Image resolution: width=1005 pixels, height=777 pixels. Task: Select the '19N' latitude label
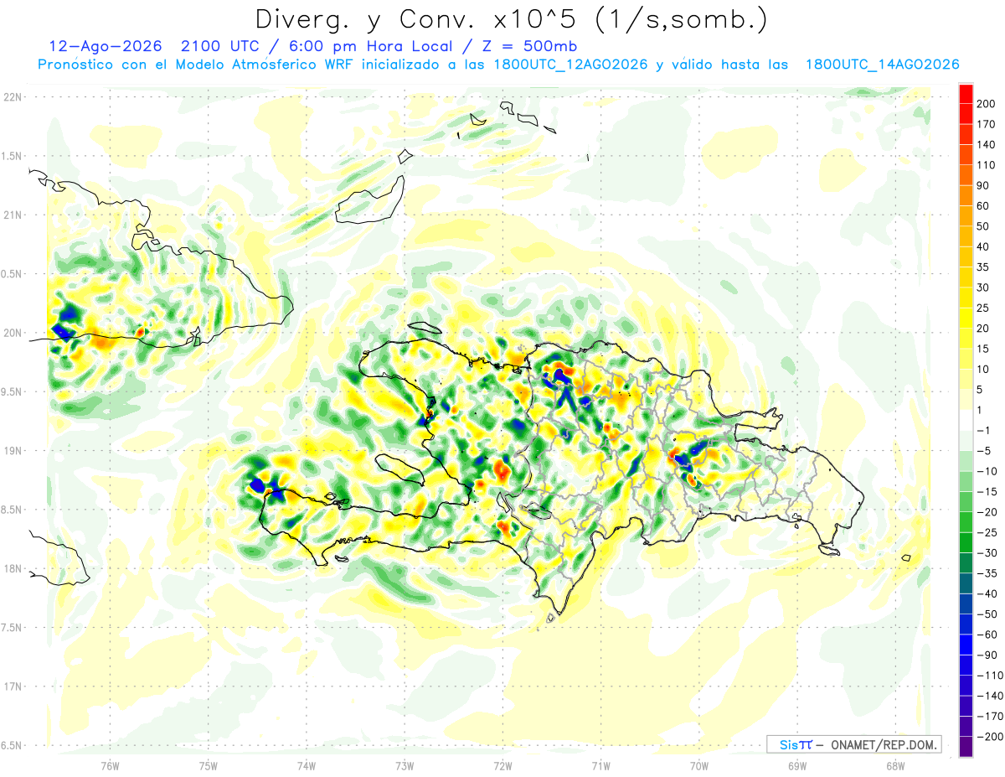[x=12, y=450]
